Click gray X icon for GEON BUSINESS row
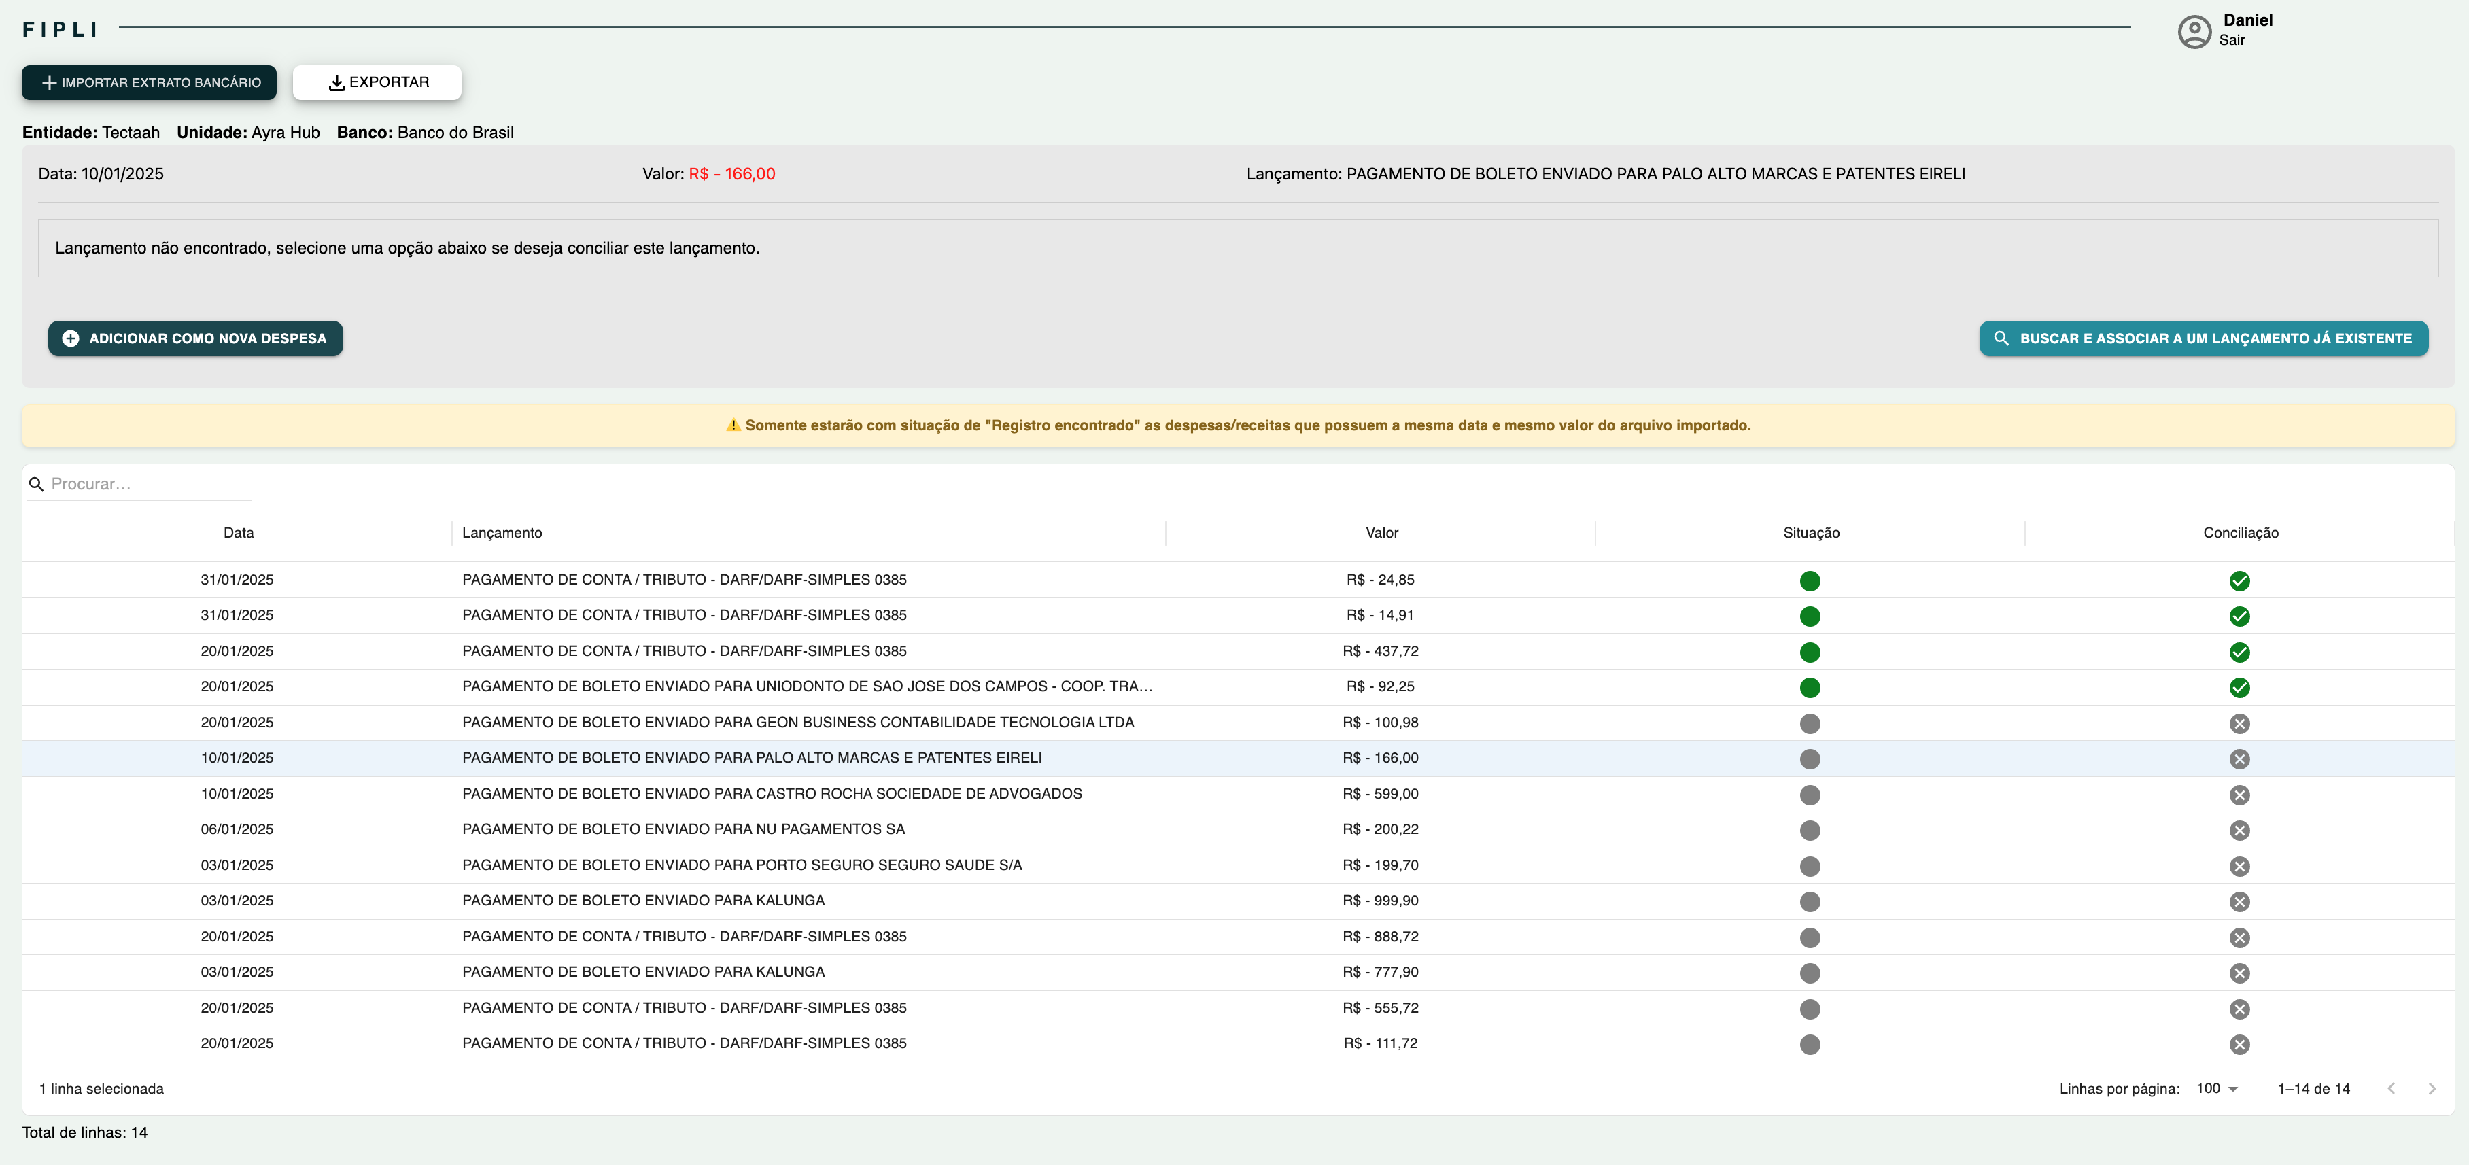This screenshot has height=1165, width=2469. (2239, 723)
